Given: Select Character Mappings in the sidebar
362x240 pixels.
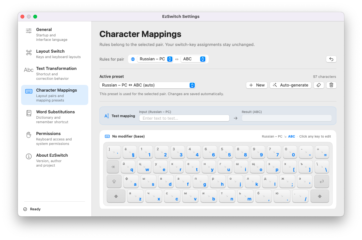Looking at the screenshot, I should [54, 95].
